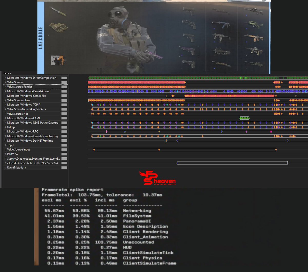Expand the Valve.Source.Client series
308x272 pixels.
pos(5,100)
